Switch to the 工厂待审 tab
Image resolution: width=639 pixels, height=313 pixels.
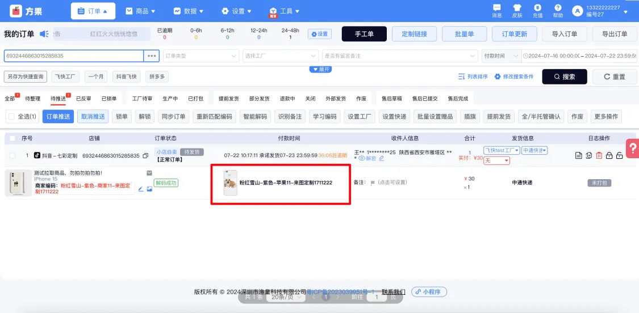click(x=142, y=99)
